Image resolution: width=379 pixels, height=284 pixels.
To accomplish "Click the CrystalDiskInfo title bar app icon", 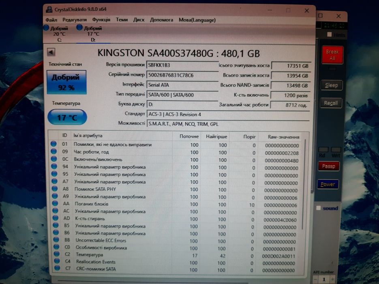I will click(x=49, y=9).
